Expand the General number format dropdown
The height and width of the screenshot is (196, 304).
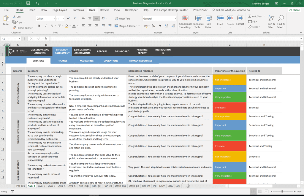(x=175, y=18)
